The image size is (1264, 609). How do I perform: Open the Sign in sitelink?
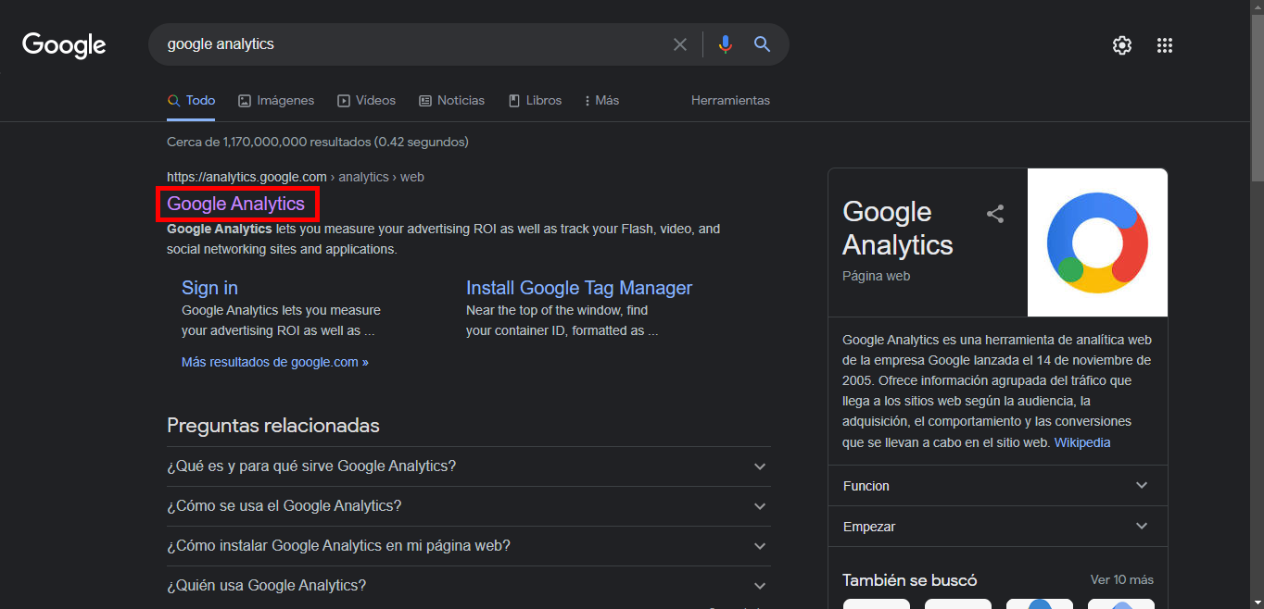pyautogui.click(x=209, y=288)
